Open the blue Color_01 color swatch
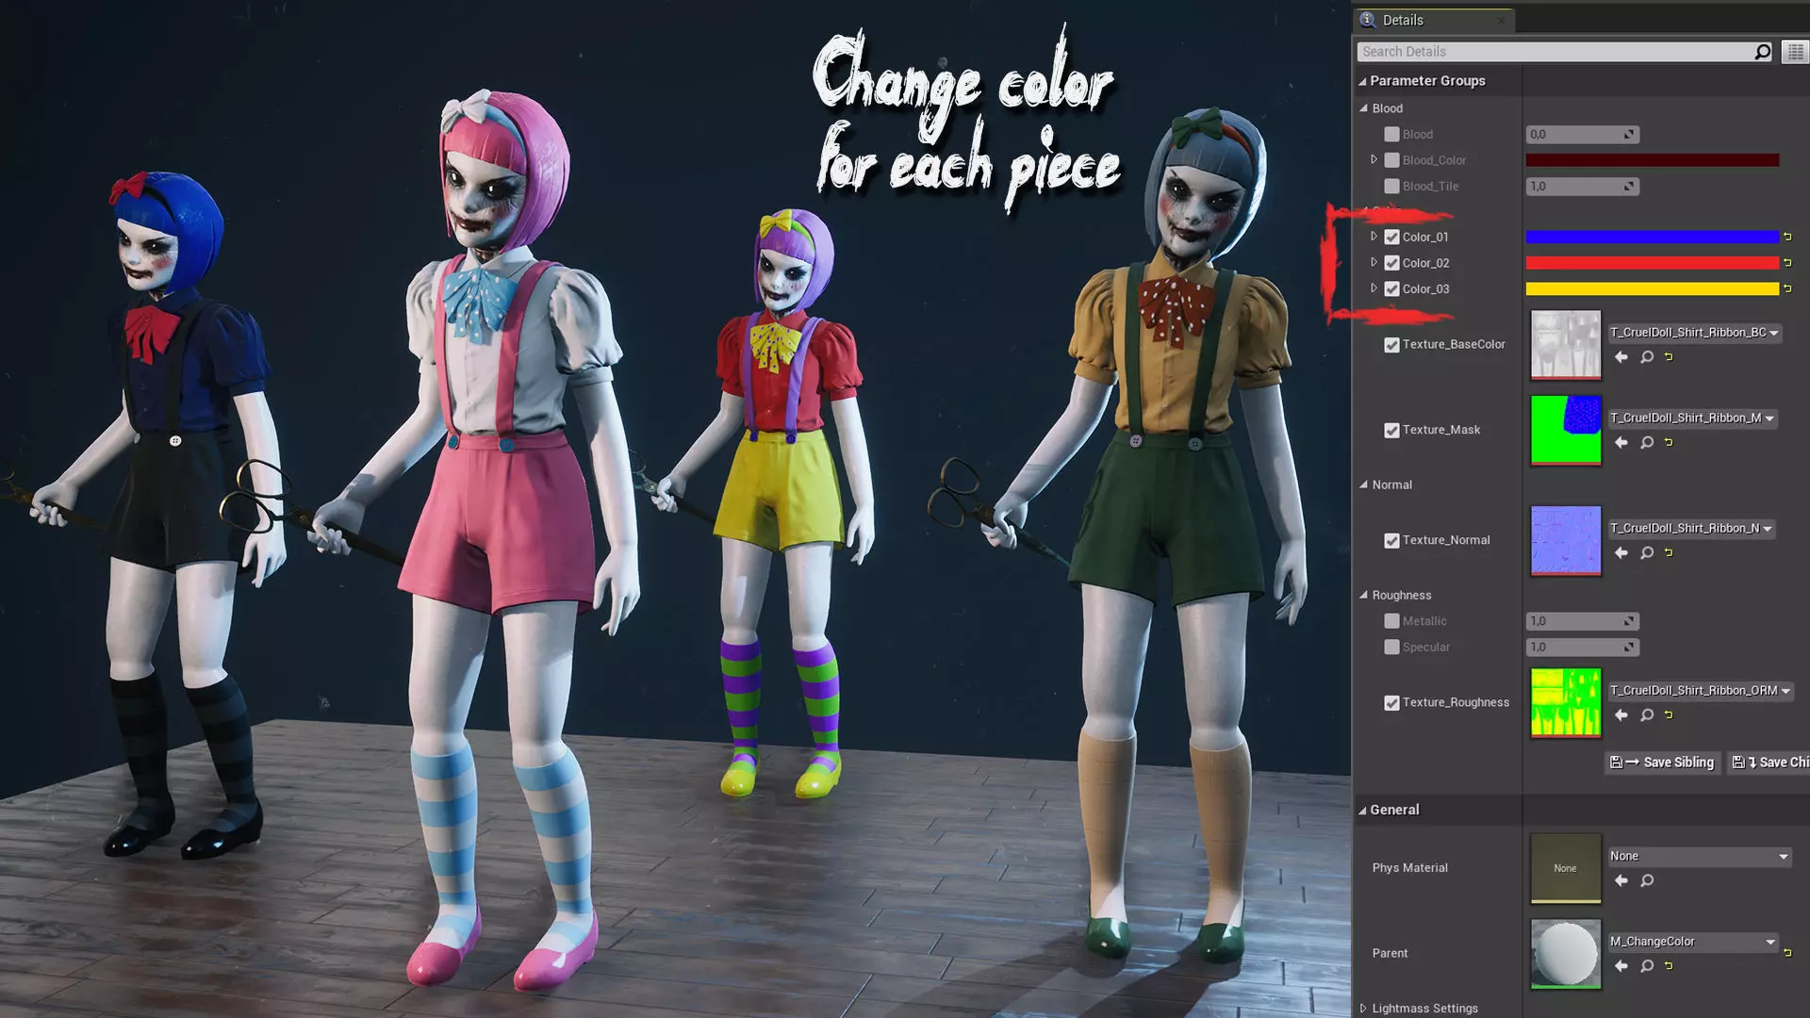Viewport: 1810px width, 1018px height. (1652, 238)
